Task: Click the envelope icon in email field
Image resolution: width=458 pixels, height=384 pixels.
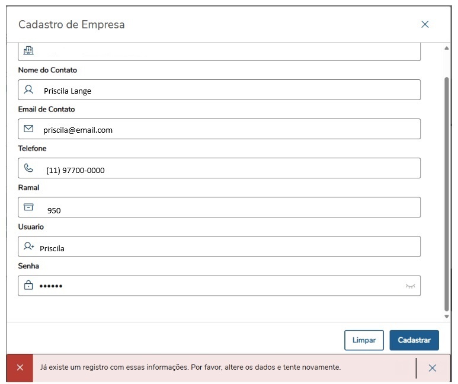Action: pos(28,129)
